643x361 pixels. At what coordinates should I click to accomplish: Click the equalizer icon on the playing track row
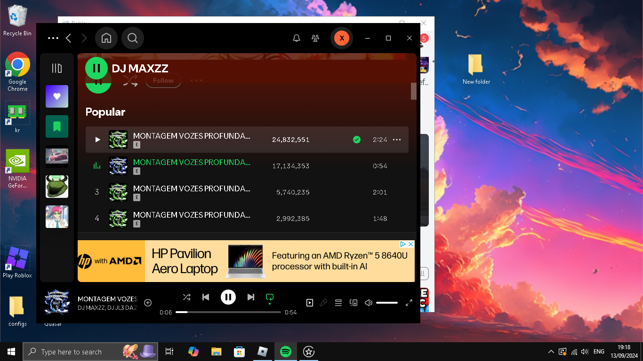[x=97, y=165]
